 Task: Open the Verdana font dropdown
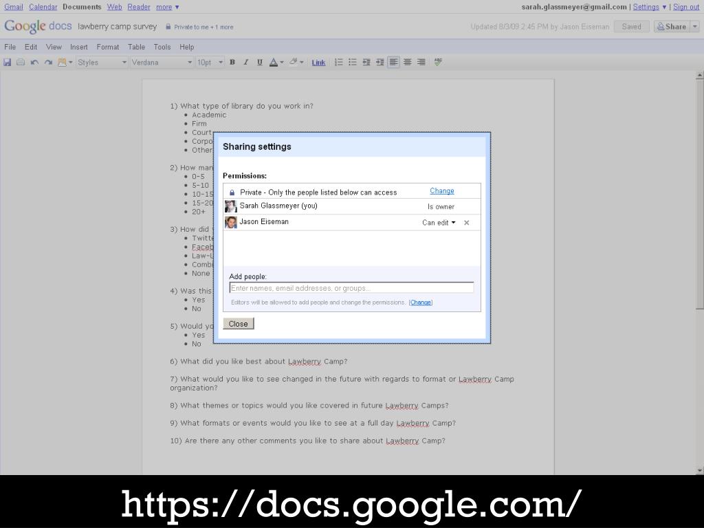click(162, 63)
